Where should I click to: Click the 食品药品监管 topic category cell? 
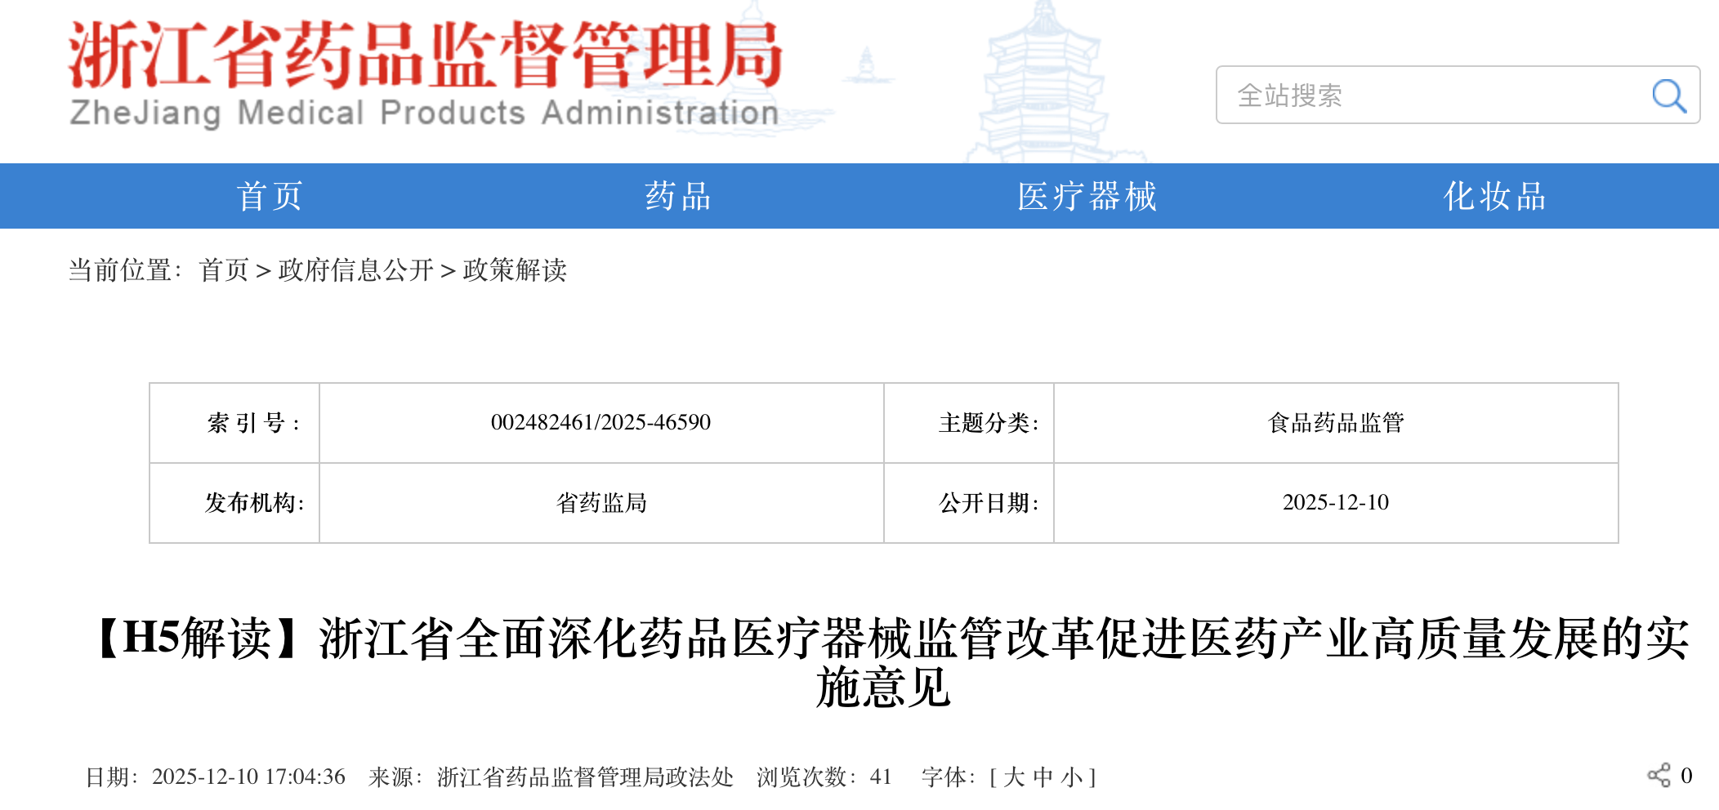pos(1335,422)
